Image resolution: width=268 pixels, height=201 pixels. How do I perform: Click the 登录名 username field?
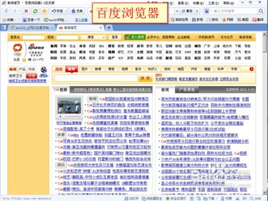33,37
